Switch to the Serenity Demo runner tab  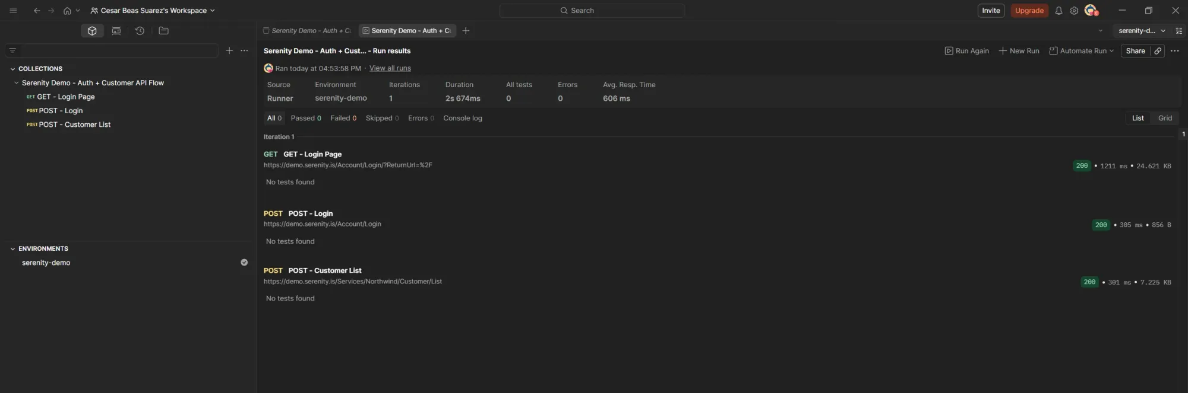pyautogui.click(x=407, y=31)
